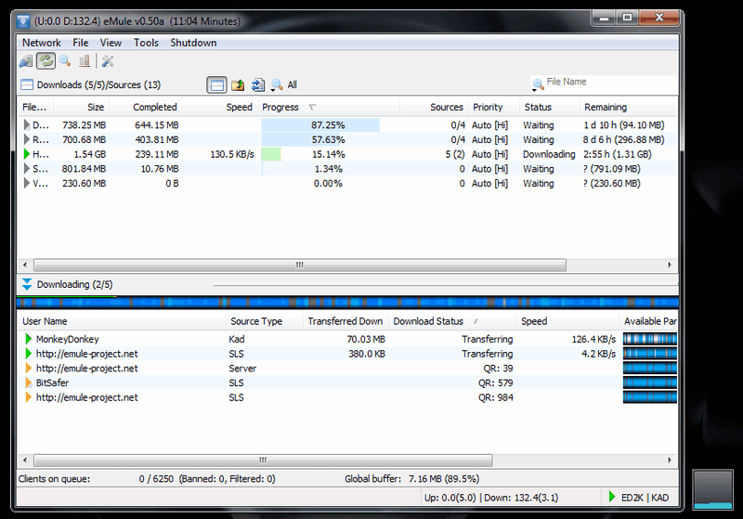Sort downloads by Priority column
The width and height of the screenshot is (743, 519).
(494, 107)
